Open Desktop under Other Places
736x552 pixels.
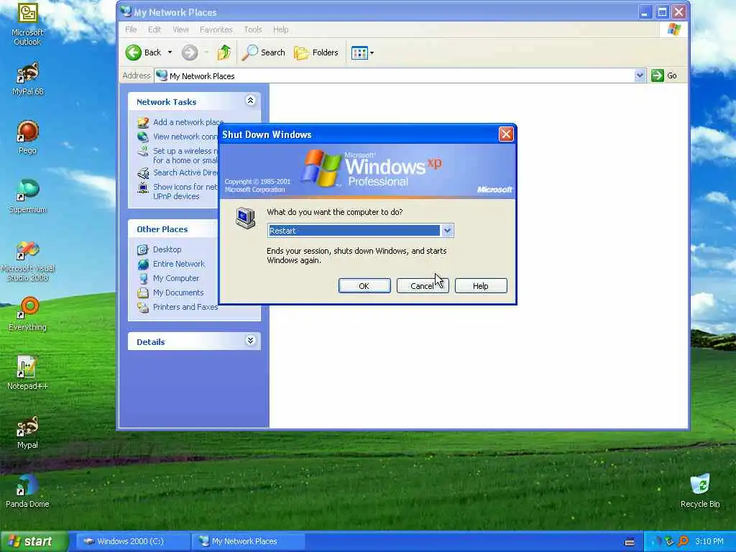click(167, 249)
